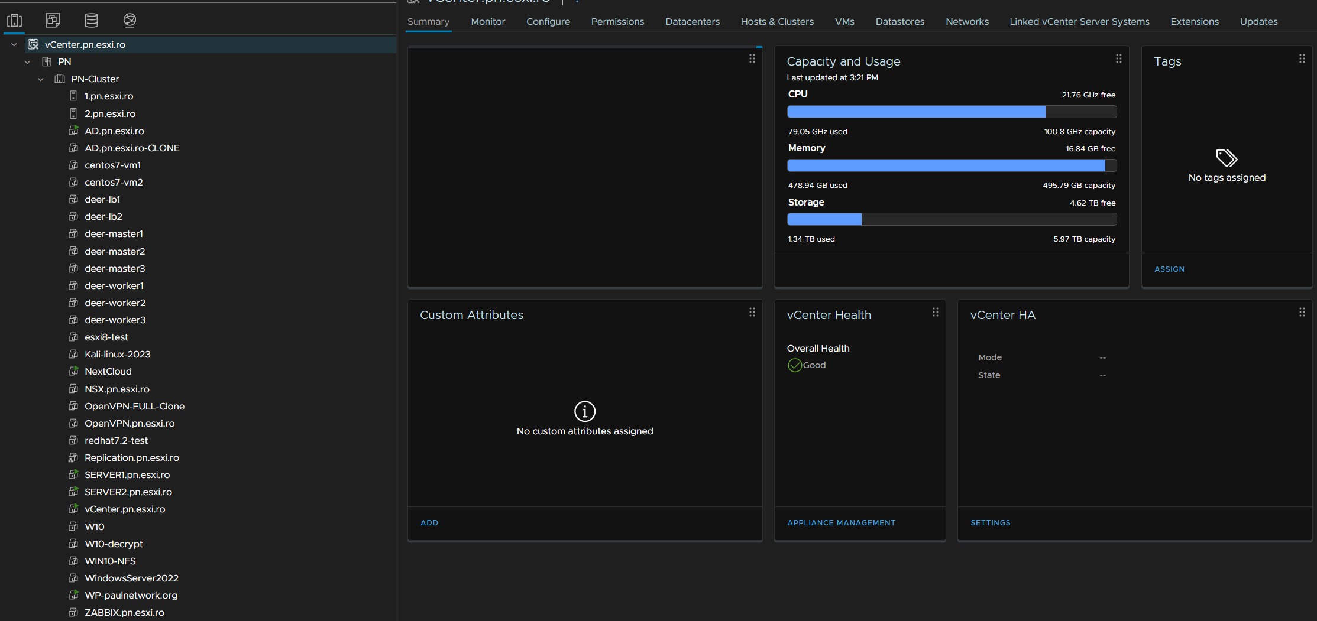1317x621 pixels.
Task: Open Hosts and Clusters inventory view icon
Action: (14, 21)
